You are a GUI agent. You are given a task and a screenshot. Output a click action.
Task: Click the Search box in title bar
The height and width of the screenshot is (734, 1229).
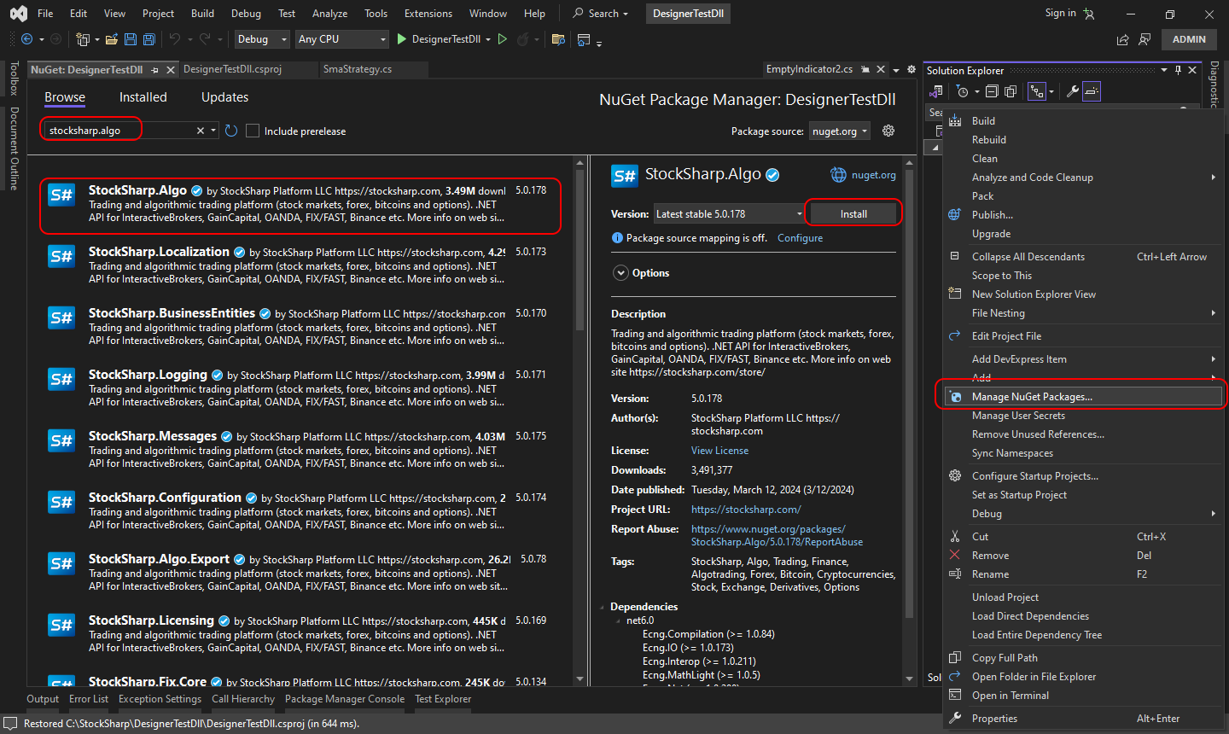(x=601, y=14)
